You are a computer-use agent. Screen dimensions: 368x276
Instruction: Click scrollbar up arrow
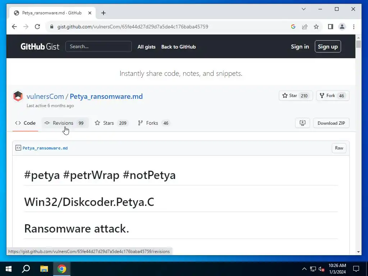(x=358, y=37)
